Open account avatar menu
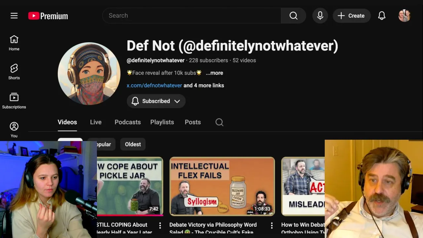The width and height of the screenshot is (423, 238). coord(404,16)
